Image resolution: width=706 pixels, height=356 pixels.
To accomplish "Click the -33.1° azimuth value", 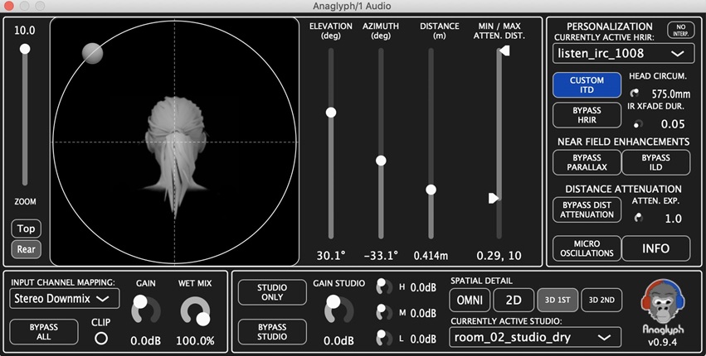I will (381, 256).
